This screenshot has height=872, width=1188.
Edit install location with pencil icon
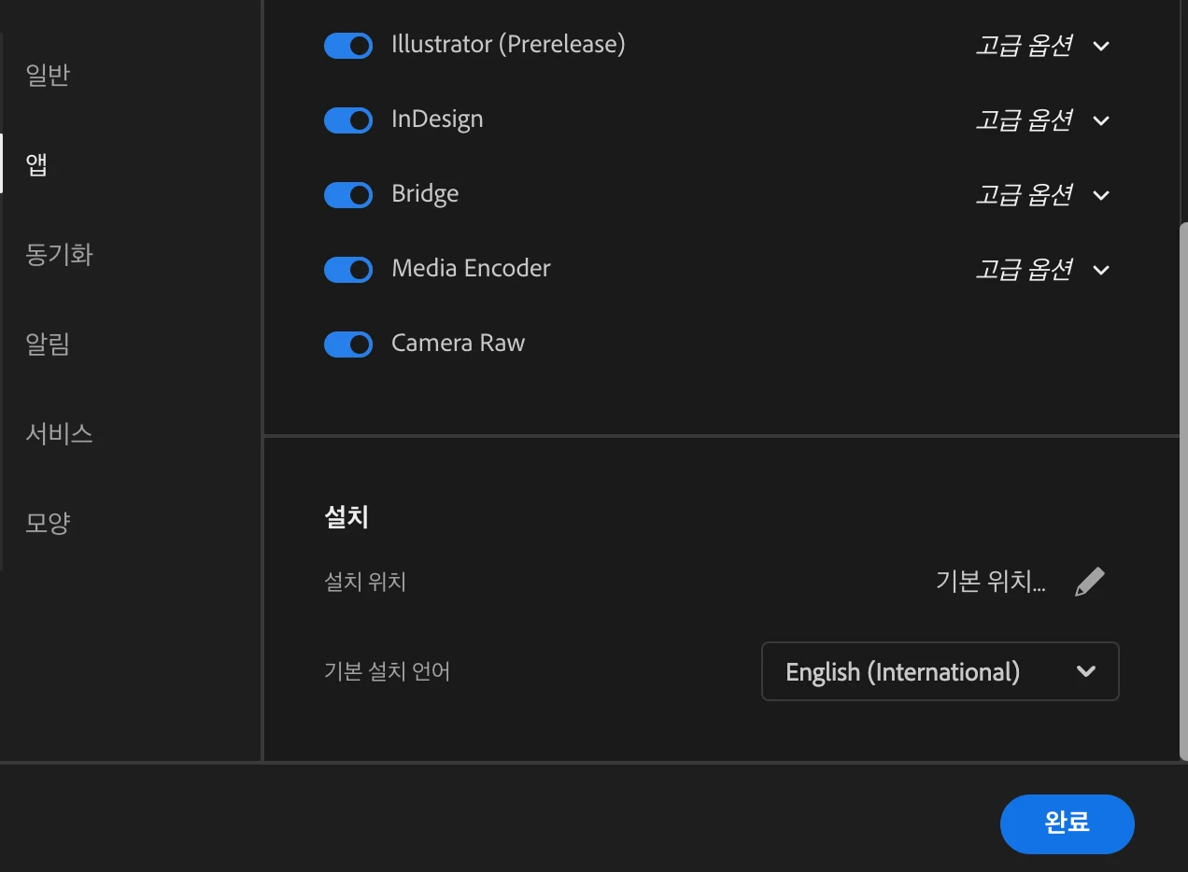1089,582
